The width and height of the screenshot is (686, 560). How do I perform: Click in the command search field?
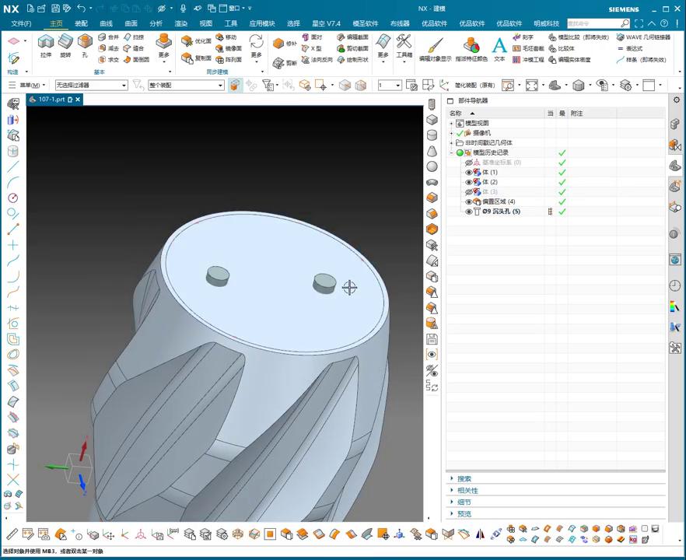coord(593,23)
